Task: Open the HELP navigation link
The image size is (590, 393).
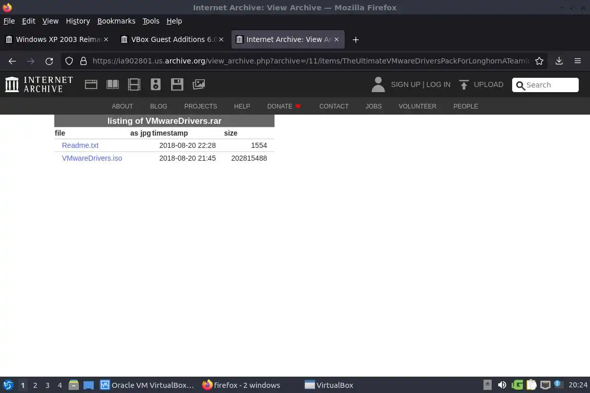Action: point(242,106)
